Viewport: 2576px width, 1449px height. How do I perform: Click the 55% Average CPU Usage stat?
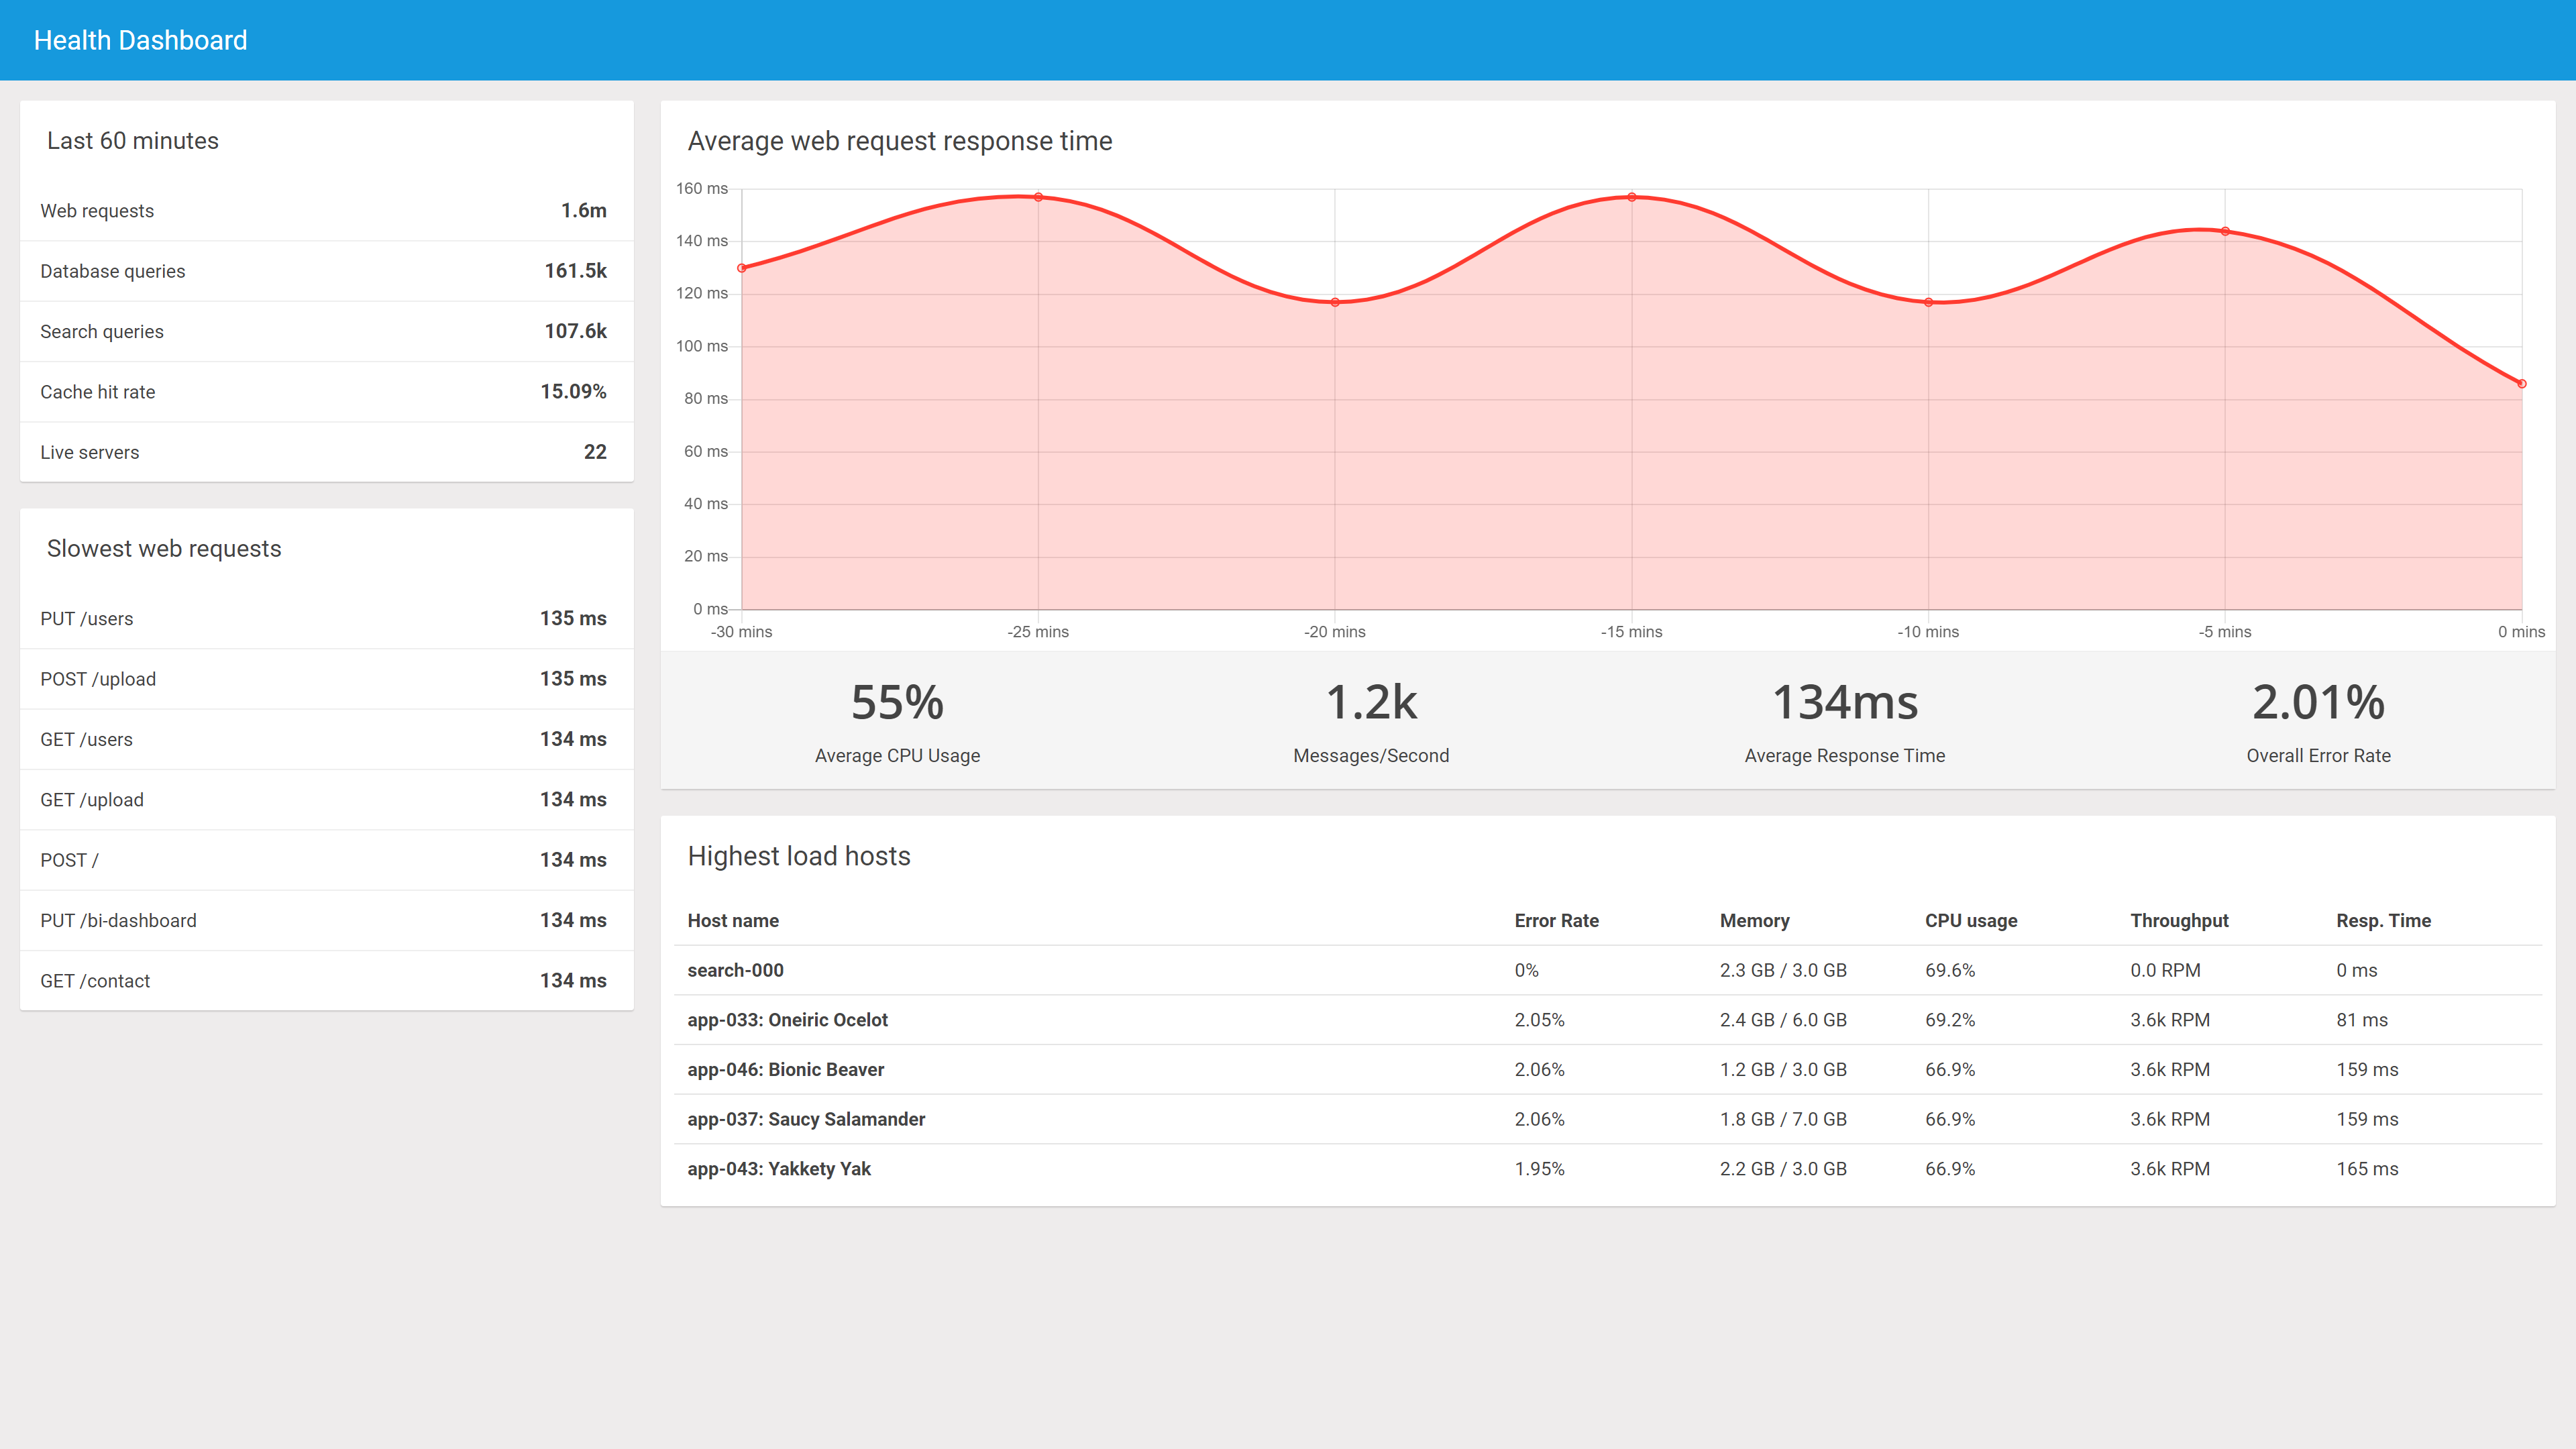(x=897, y=722)
